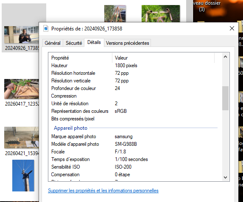Select the Détails tab
The width and height of the screenshot is (243, 202).
[94, 42]
